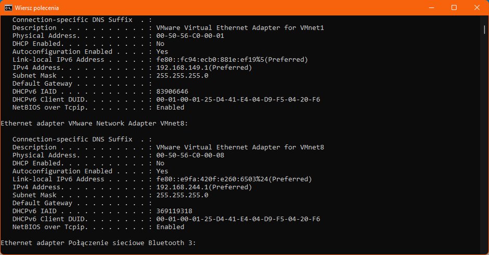Viewport: 489px width, 255px height.
Task: Click the VMware Virtual Ethernet Adapter for VMnet8 text
Action: pos(240,147)
